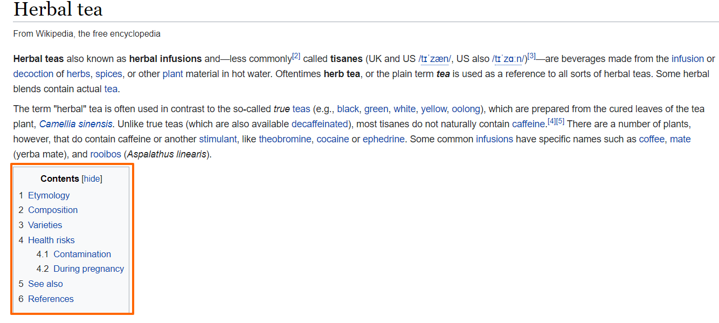Open the decoction article link

(33, 74)
